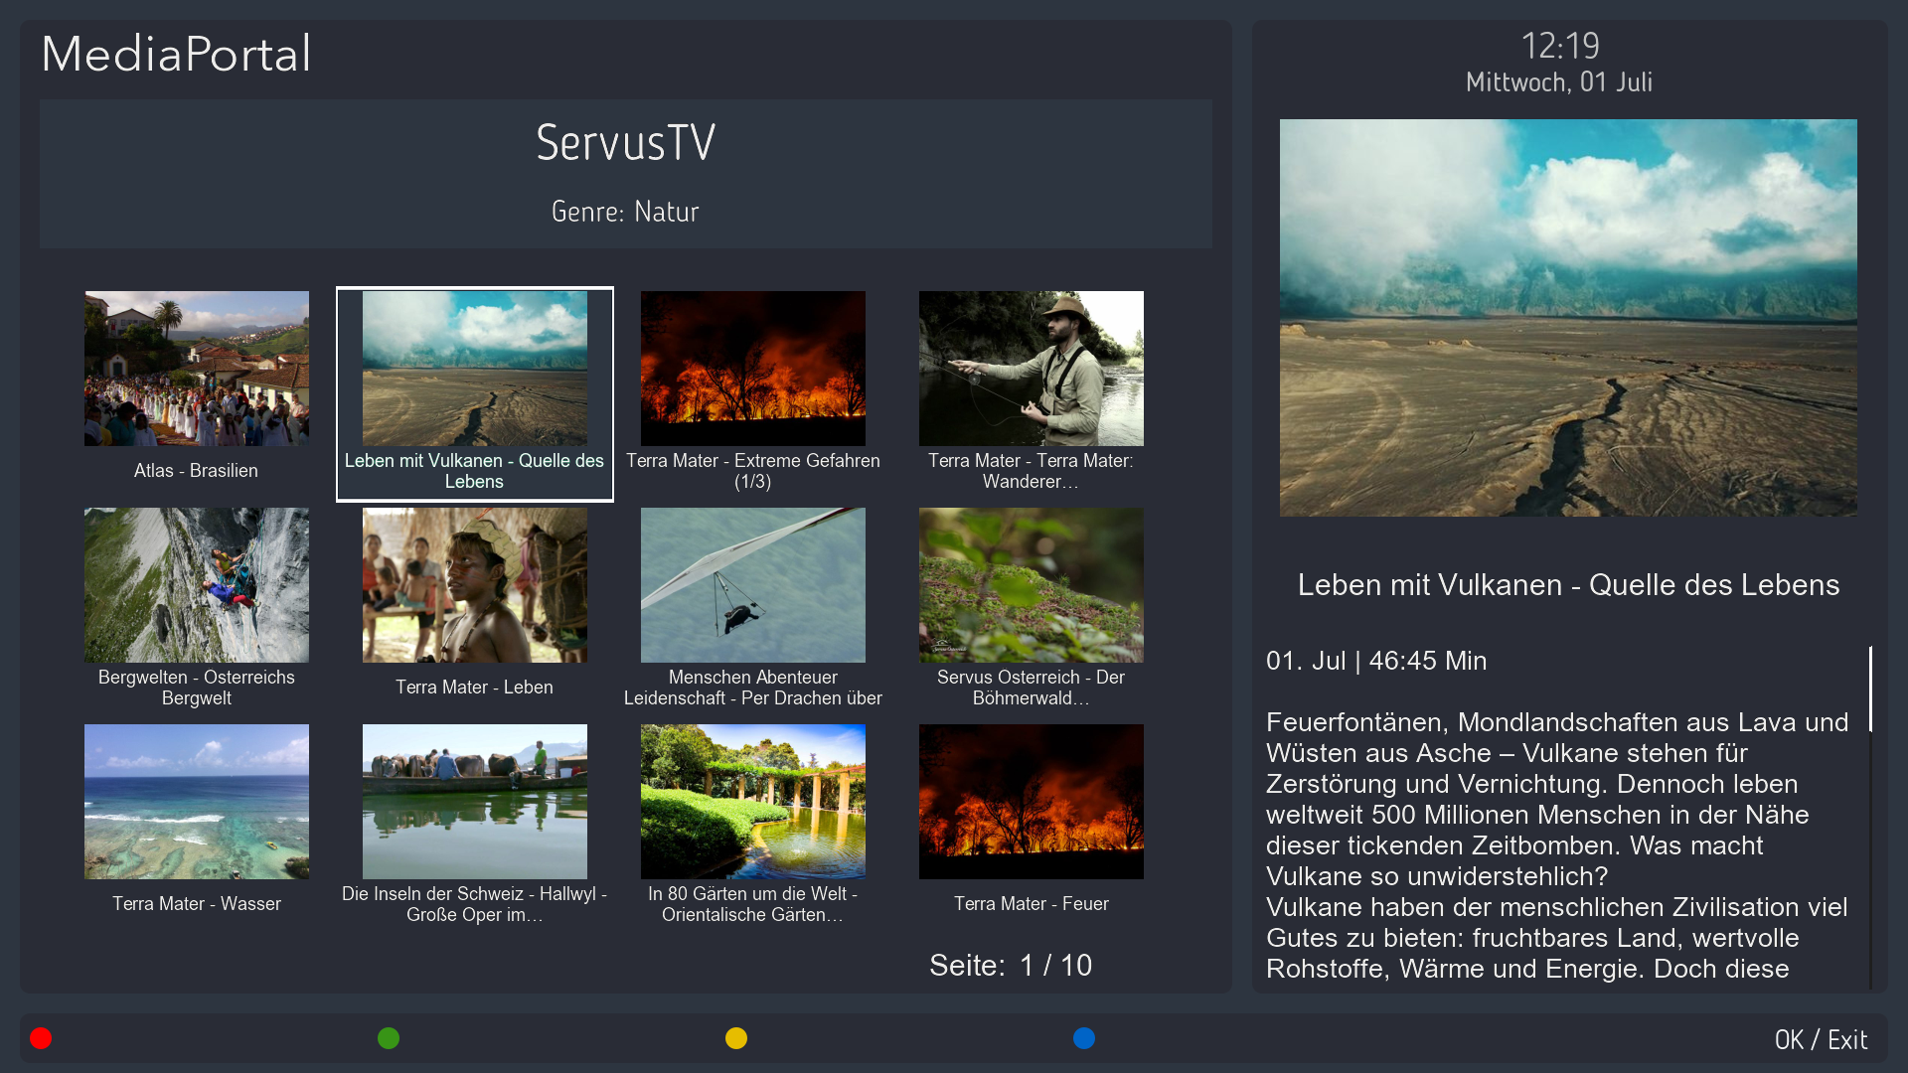Viewport: 1908px width, 1073px height.
Task: Open Terra Mater - Extreme Gefahren thumbnail
Action: (753, 369)
